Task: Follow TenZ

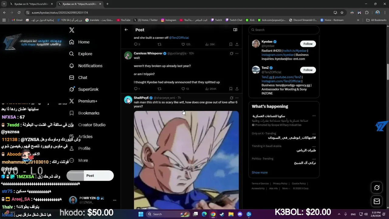Action: [x=308, y=70]
